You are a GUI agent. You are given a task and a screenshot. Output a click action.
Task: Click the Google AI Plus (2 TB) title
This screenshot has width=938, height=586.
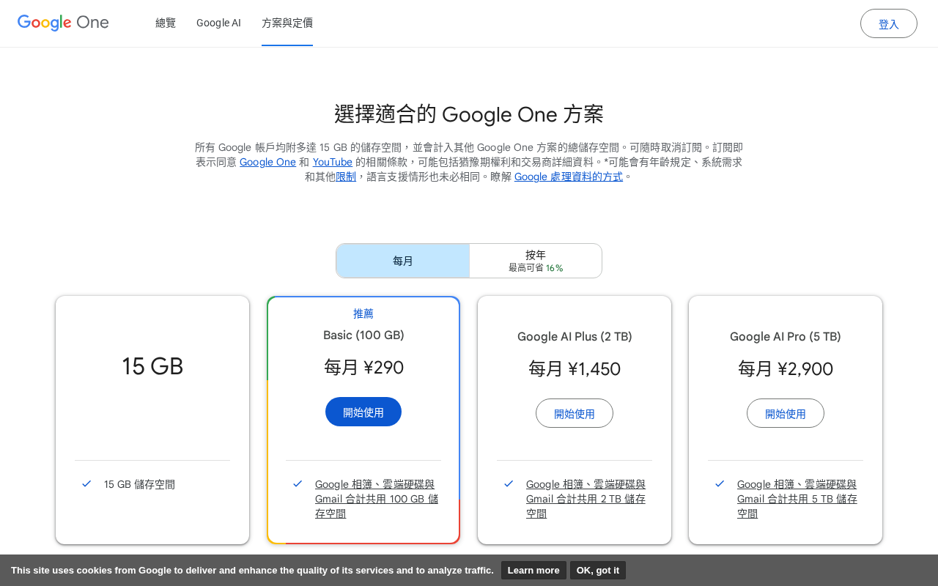pos(575,336)
